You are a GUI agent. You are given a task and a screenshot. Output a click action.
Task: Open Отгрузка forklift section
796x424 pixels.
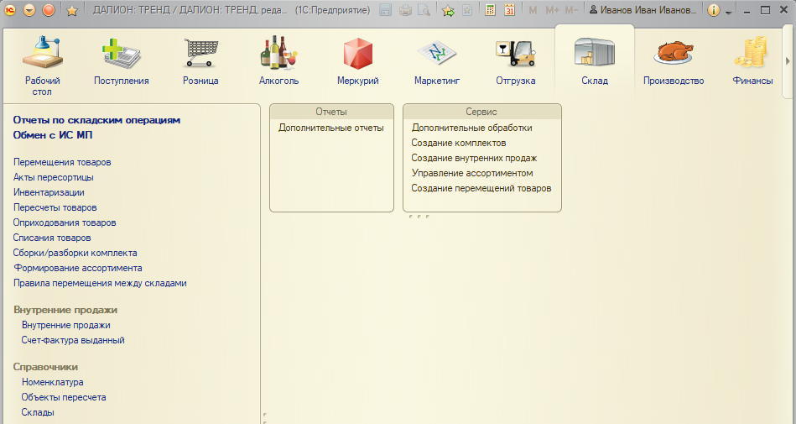point(516,61)
